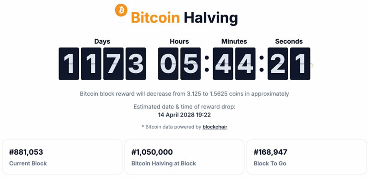
Task: Click the Days label above the counter
Action: click(x=102, y=41)
